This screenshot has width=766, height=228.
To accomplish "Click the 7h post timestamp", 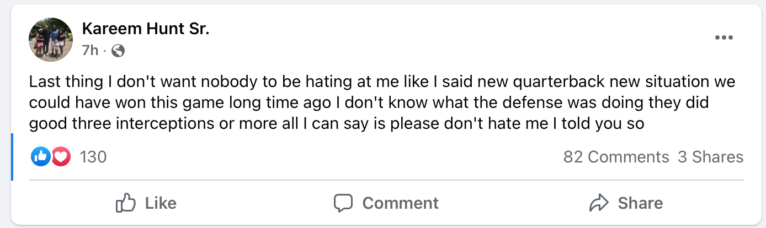I will [x=89, y=51].
